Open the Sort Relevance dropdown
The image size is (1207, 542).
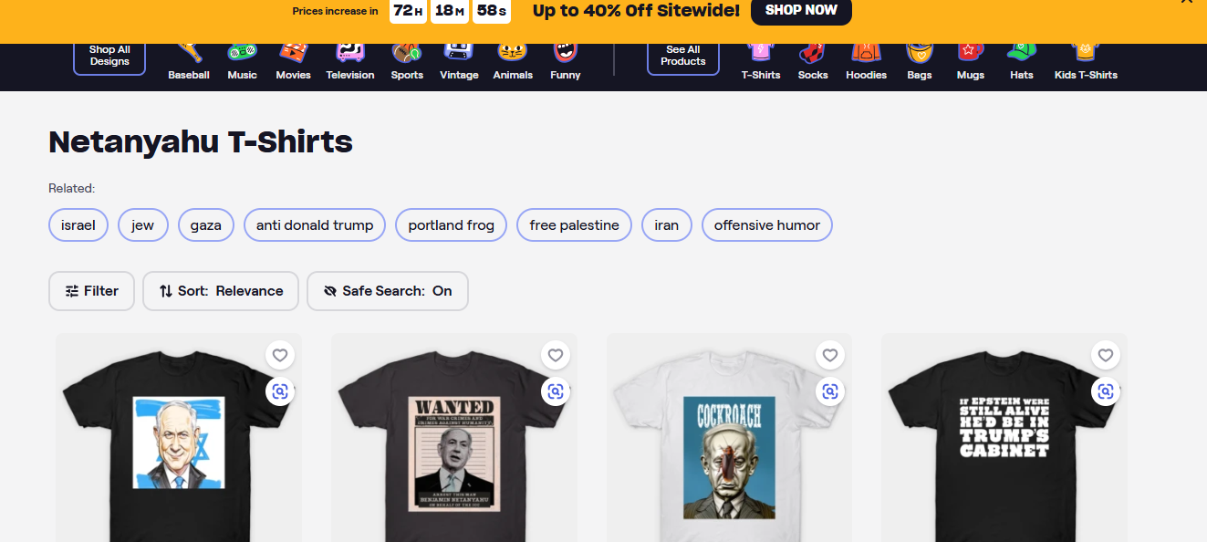(221, 291)
